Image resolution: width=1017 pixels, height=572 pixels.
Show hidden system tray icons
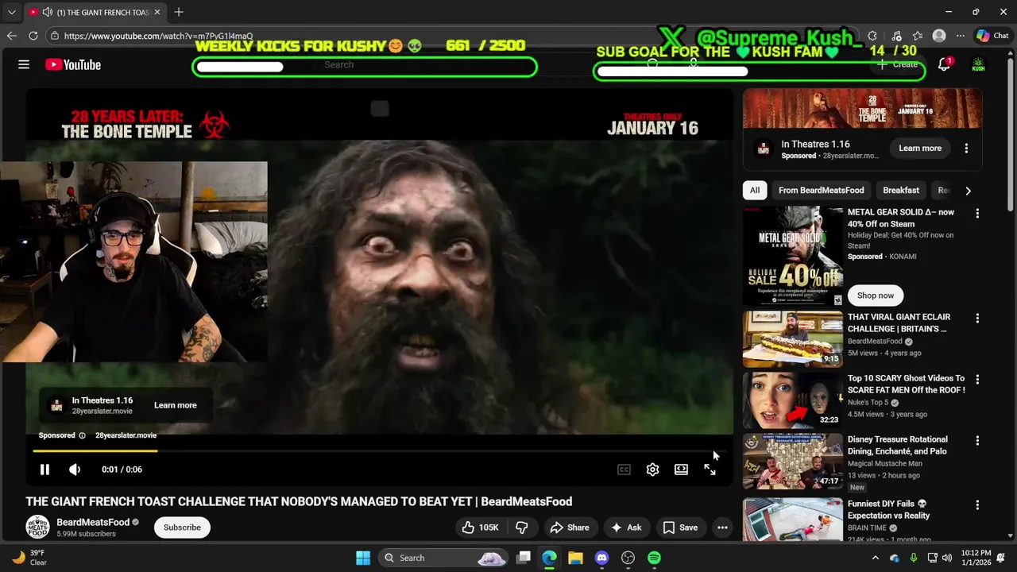coord(875,558)
